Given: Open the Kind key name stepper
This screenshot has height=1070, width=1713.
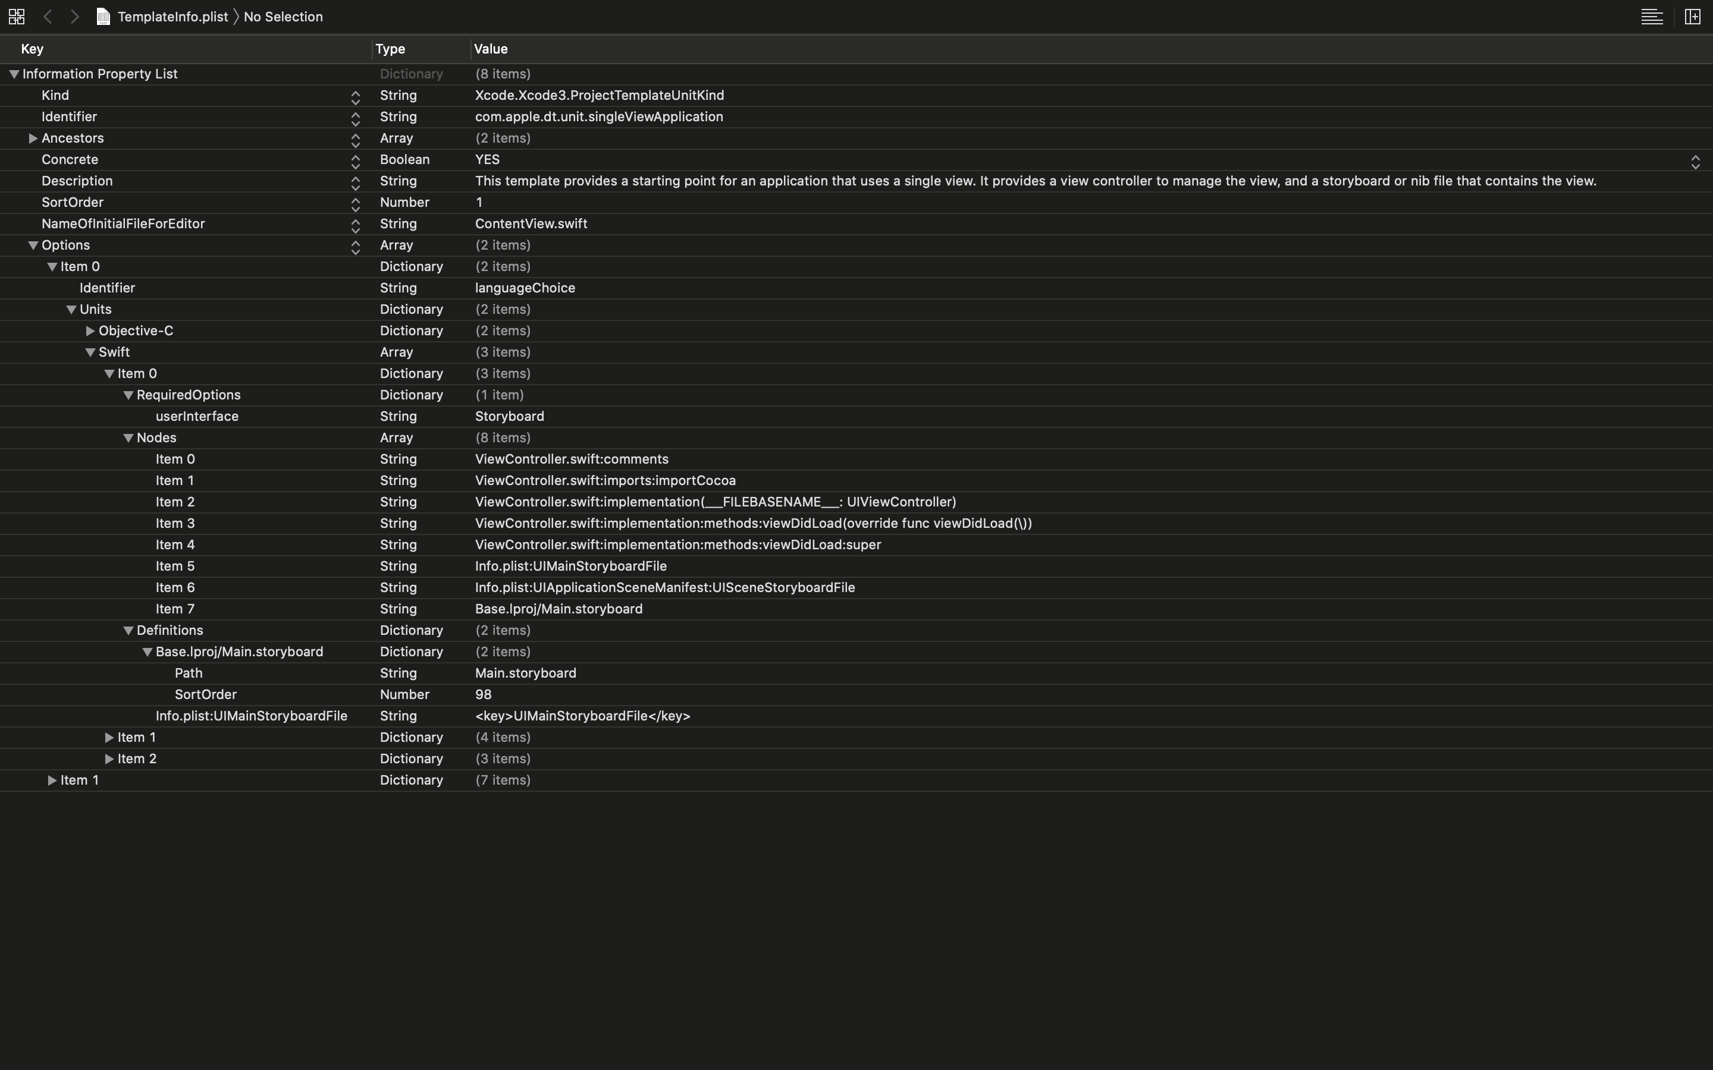Looking at the screenshot, I should [355, 97].
